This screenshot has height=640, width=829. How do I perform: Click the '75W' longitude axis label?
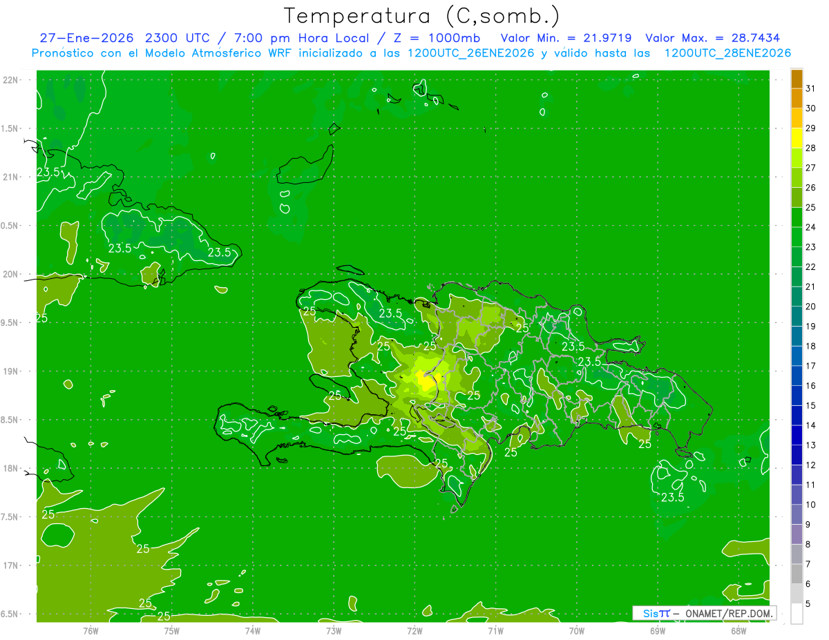pyautogui.click(x=171, y=631)
